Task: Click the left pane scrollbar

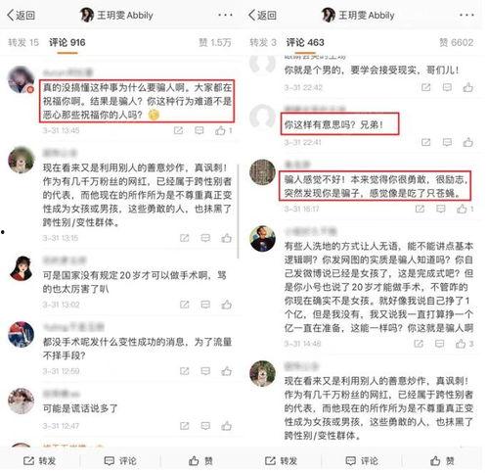Action: pos(239,212)
